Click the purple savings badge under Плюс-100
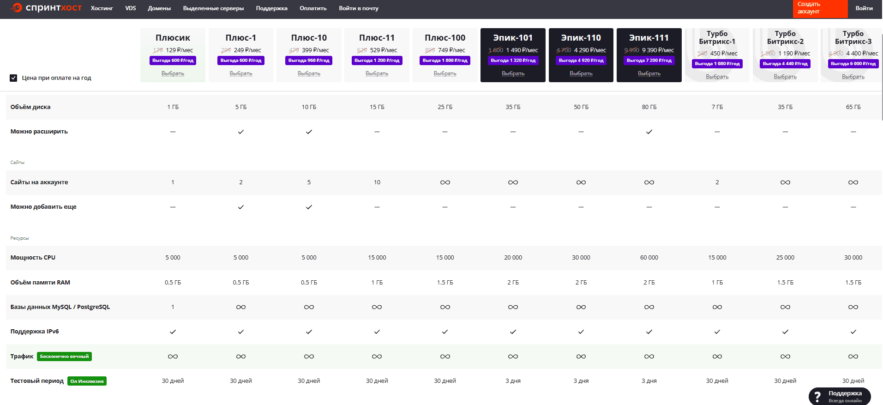This screenshot has height=405, width=883. 445,60
